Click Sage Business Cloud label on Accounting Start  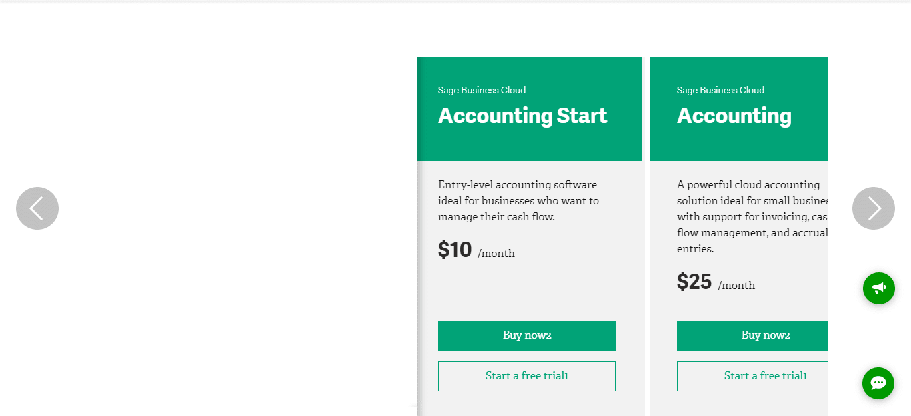coord(482,90)
